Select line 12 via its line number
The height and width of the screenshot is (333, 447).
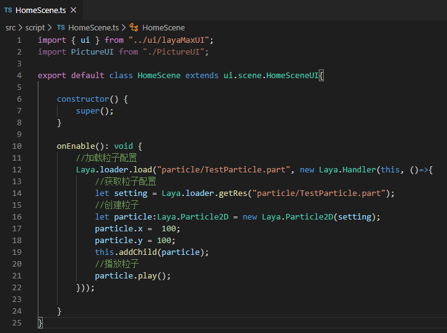(17, 170)
